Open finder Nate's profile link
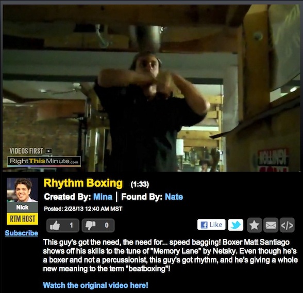303x293 pixels. tap(174, 197)
